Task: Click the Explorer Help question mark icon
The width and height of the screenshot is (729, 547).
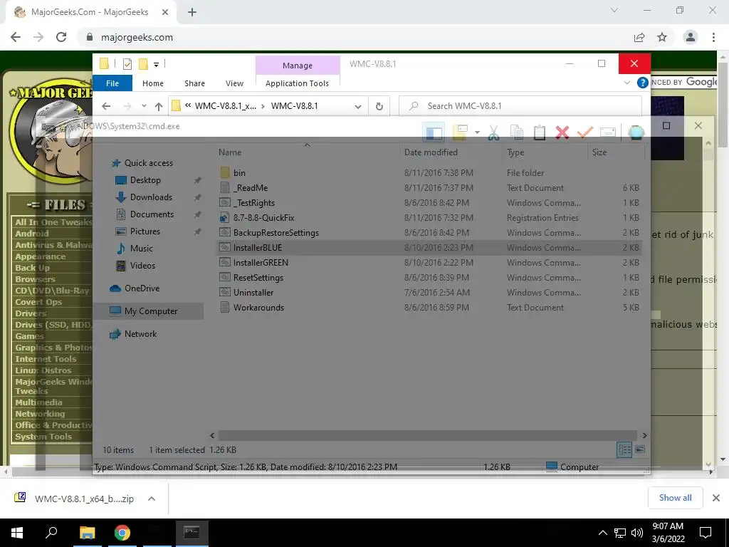Action: (643, 83)
